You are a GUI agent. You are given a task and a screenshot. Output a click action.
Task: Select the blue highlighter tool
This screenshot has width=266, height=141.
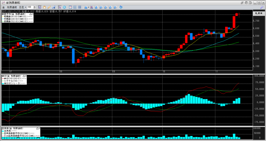tap(54, 7)
